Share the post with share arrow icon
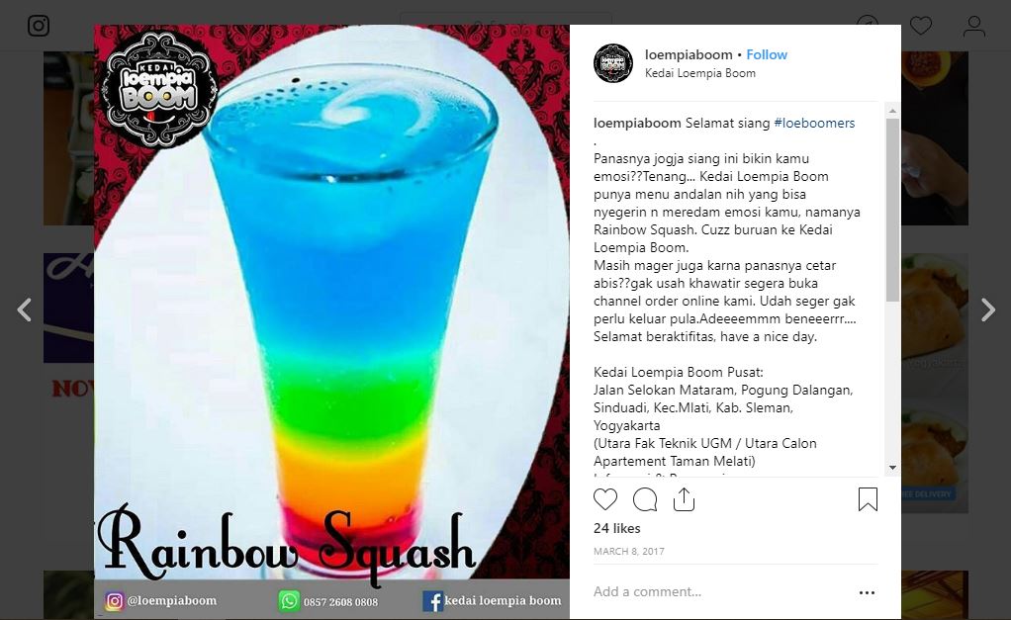This screenshot has width=1011, height=620. tap(684, 499)
